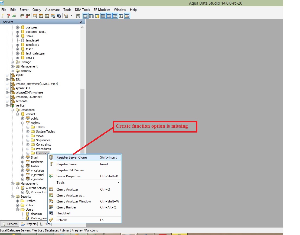The height and width of the screenshot is (235, 300).
Task: Toggle the window-with-side-panel view button
Action: pos(92,16)
